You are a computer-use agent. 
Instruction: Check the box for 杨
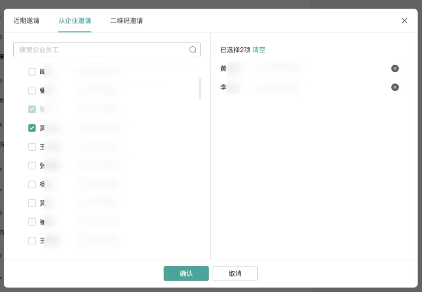click(32, 184)
